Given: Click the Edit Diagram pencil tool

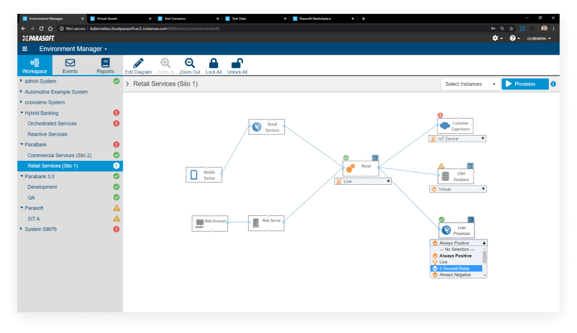Looking at the screenshot, I should [x=138, y=66].
